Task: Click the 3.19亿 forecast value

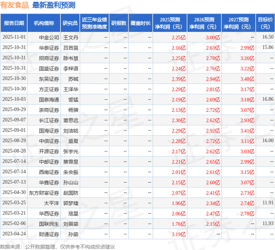Action: coord(178,234)
